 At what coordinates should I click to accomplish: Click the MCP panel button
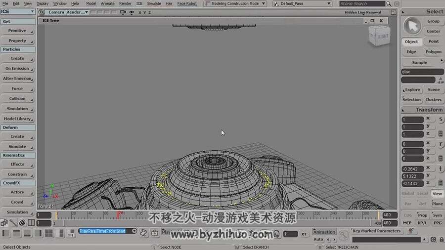(x=407, y=223)
